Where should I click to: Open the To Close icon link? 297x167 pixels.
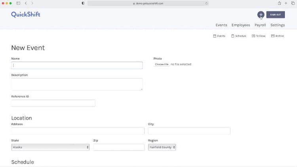coord(259,36)
